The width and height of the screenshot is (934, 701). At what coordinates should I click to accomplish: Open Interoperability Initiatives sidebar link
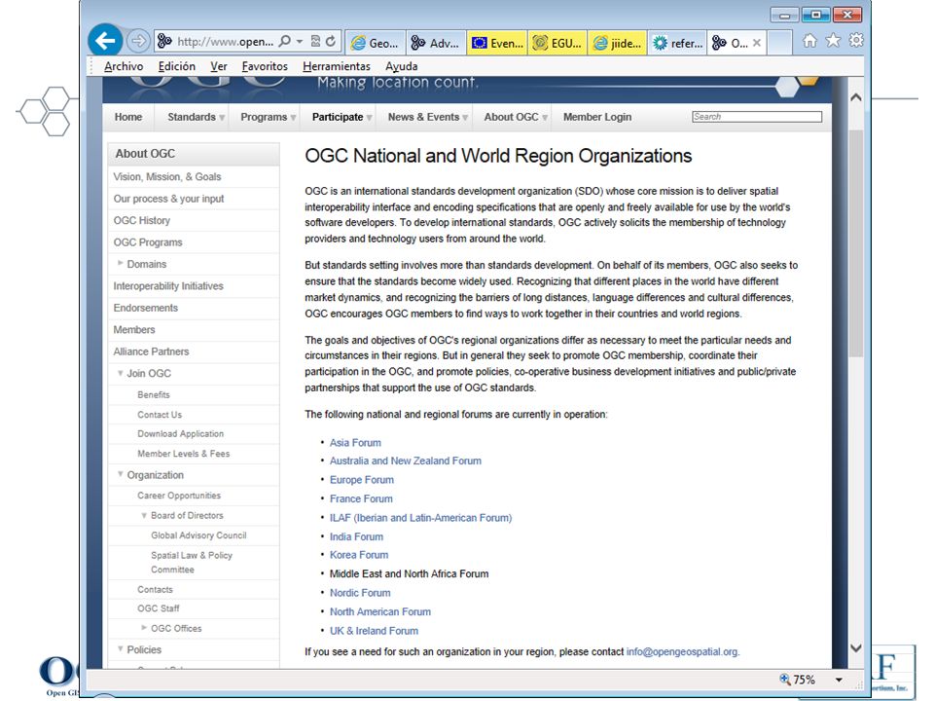(168, 286)
